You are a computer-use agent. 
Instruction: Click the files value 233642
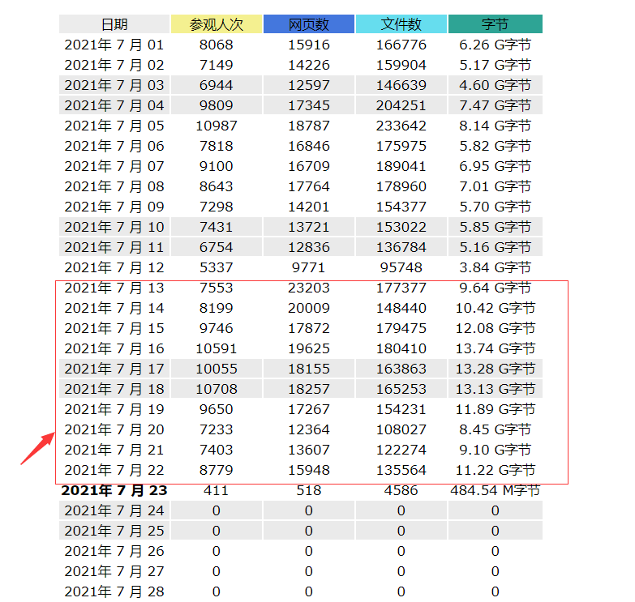[401, 126]
